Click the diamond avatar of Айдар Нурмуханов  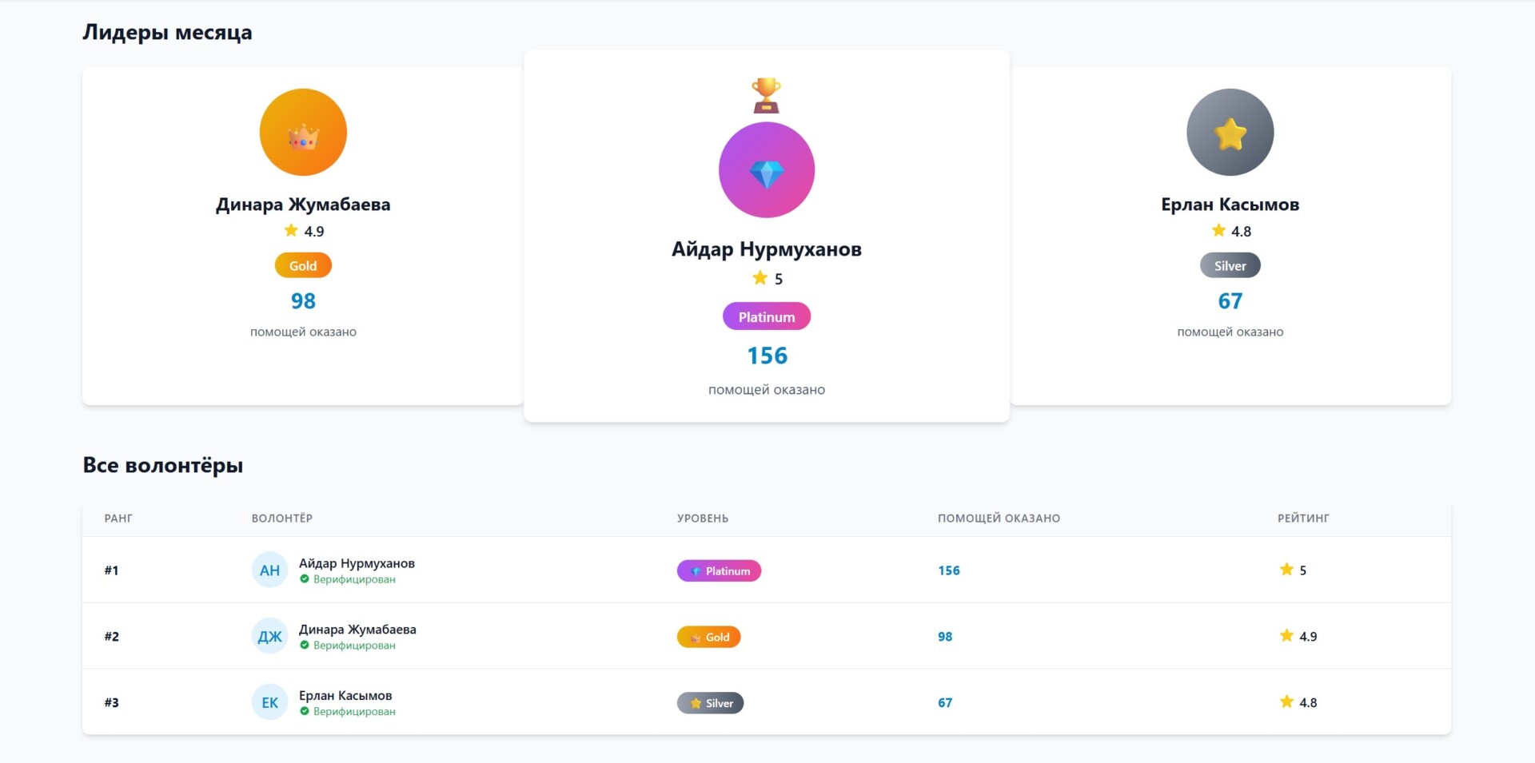766,170
